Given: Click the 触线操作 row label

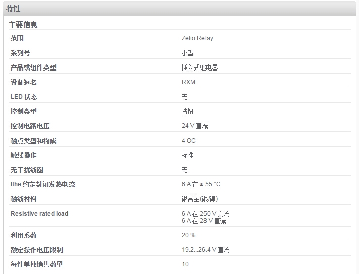Looking at the screenshot, I should pyautogui.click(x=23, y=155).
